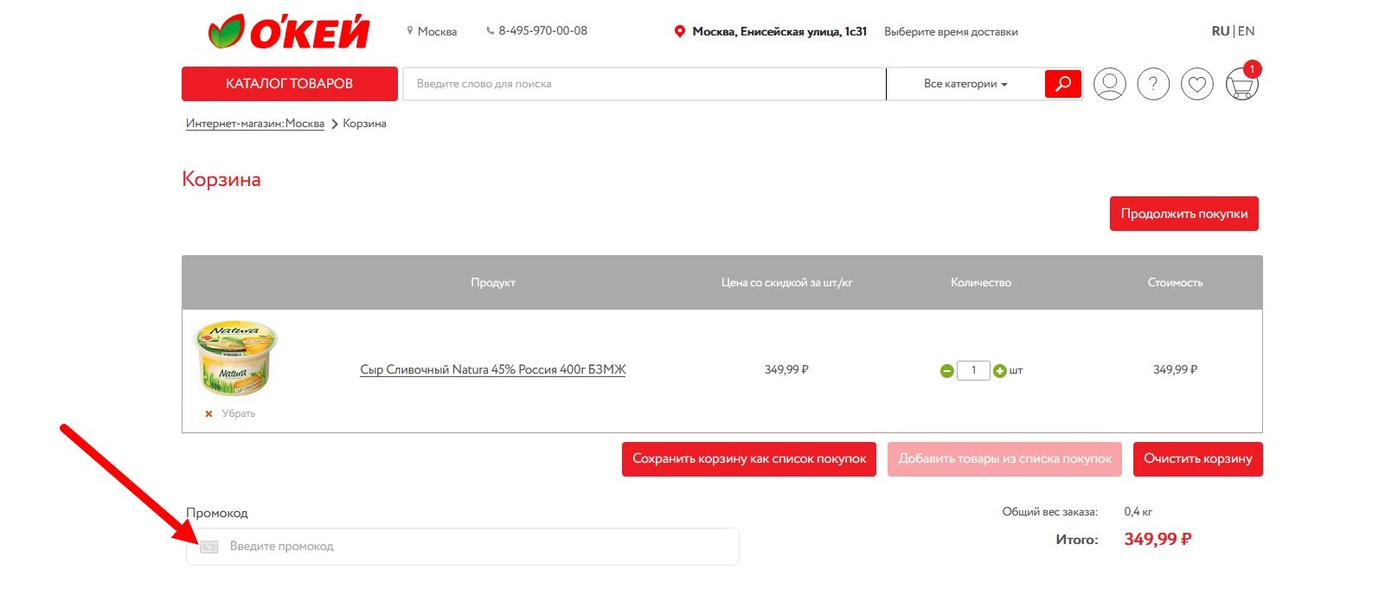Focus the Введите промокод input field

coord(476,547)
